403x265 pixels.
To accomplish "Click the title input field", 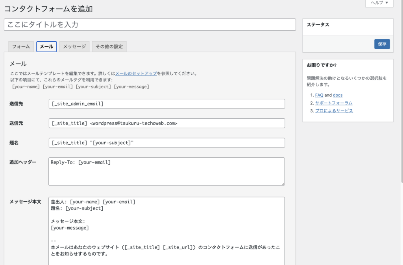I will (150, 24).
